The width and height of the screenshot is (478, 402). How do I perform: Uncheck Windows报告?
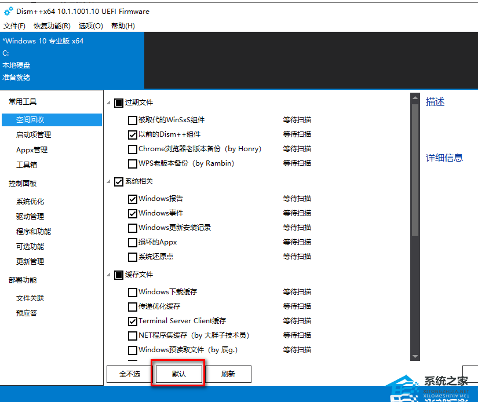[x=133, y=199]
